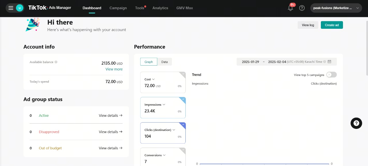This screenshot has height=166, width=368.
Task: Open the help icon in the top bar
Action: click(302, 8)
